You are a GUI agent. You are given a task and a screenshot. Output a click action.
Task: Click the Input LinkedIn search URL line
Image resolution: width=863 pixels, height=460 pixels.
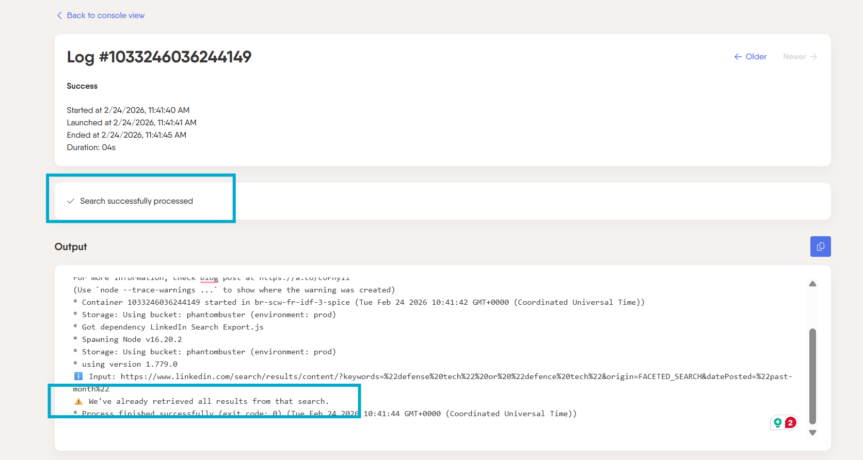[x=433, y=383]
